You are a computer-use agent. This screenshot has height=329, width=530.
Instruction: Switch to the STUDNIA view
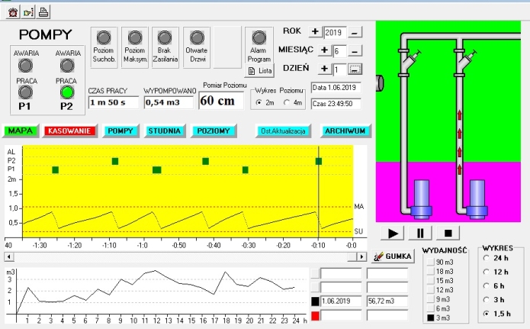pyautogui.click(x=165, y=131)
